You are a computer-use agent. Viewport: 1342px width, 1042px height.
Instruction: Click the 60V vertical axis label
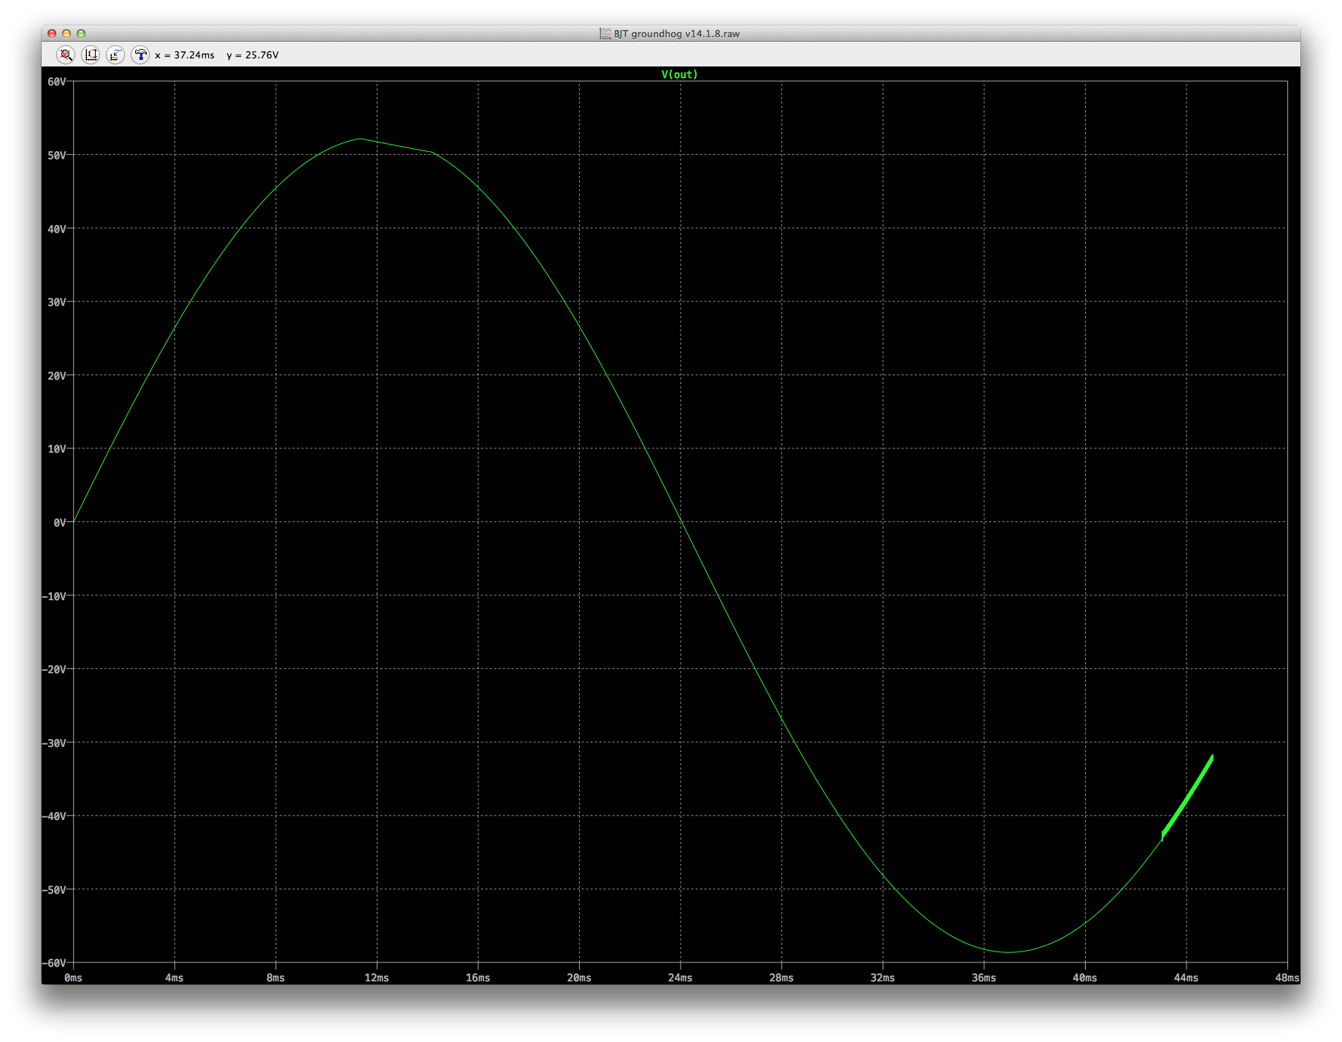click(56, 82)
